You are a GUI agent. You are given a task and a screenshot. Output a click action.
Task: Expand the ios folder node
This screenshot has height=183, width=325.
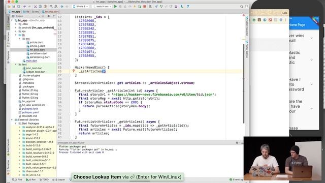click(16, 32)
